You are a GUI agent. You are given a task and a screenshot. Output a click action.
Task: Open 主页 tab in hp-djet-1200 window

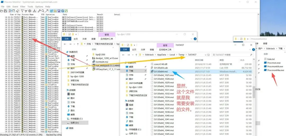76,39
